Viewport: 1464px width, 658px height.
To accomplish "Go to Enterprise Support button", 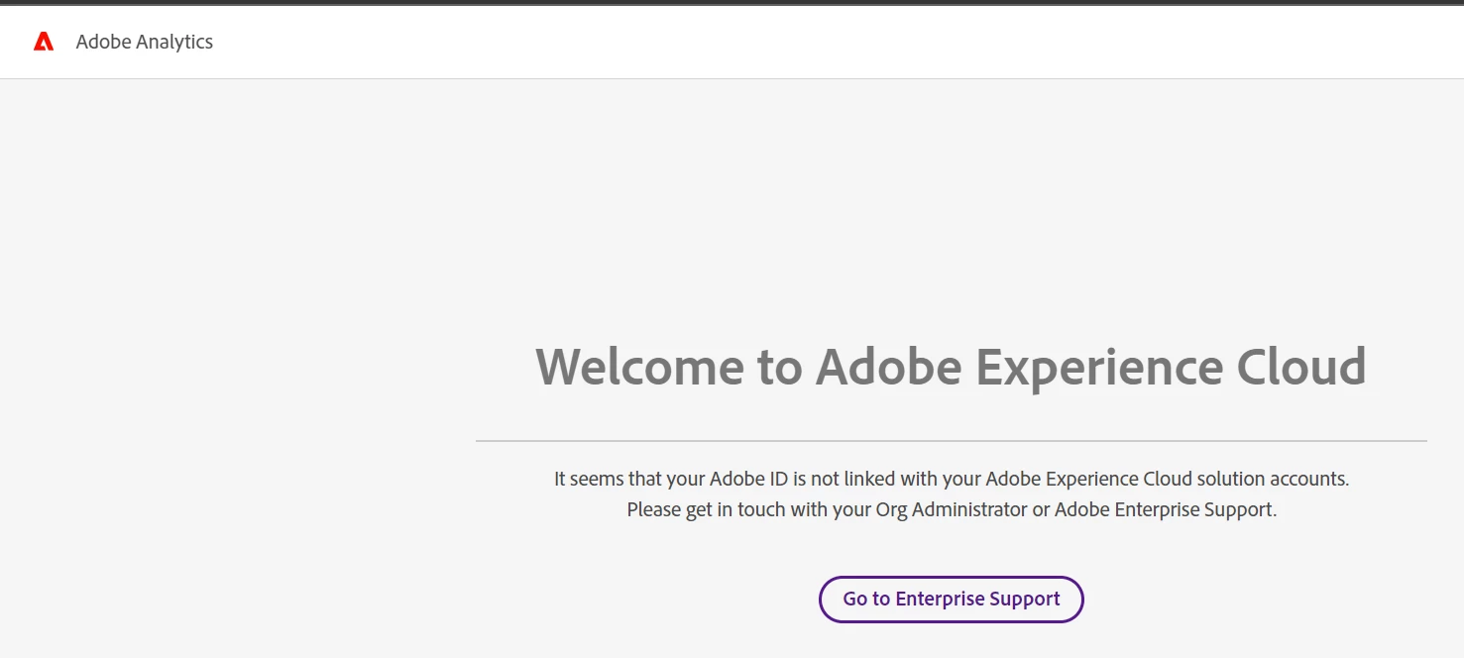I will [x=952, y=600].
